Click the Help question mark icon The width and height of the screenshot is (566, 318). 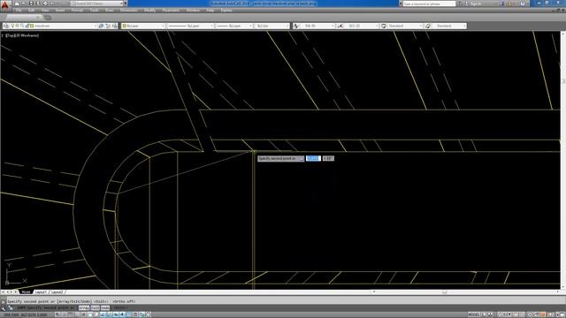523,4
